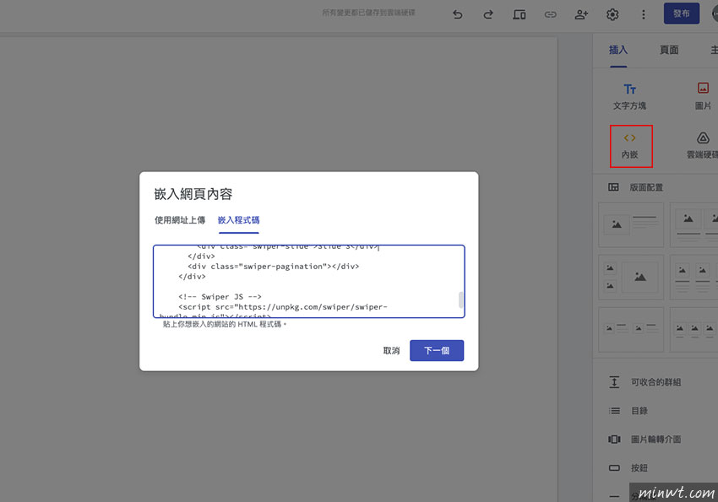718x502 pixels.
Task: Click the 版面配置 layout header icon
Action: click(x=613, y=187)
